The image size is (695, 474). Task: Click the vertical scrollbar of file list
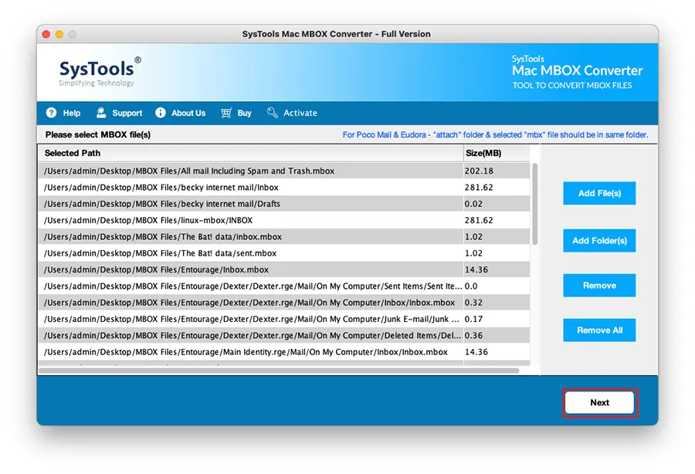pos(535,205)
